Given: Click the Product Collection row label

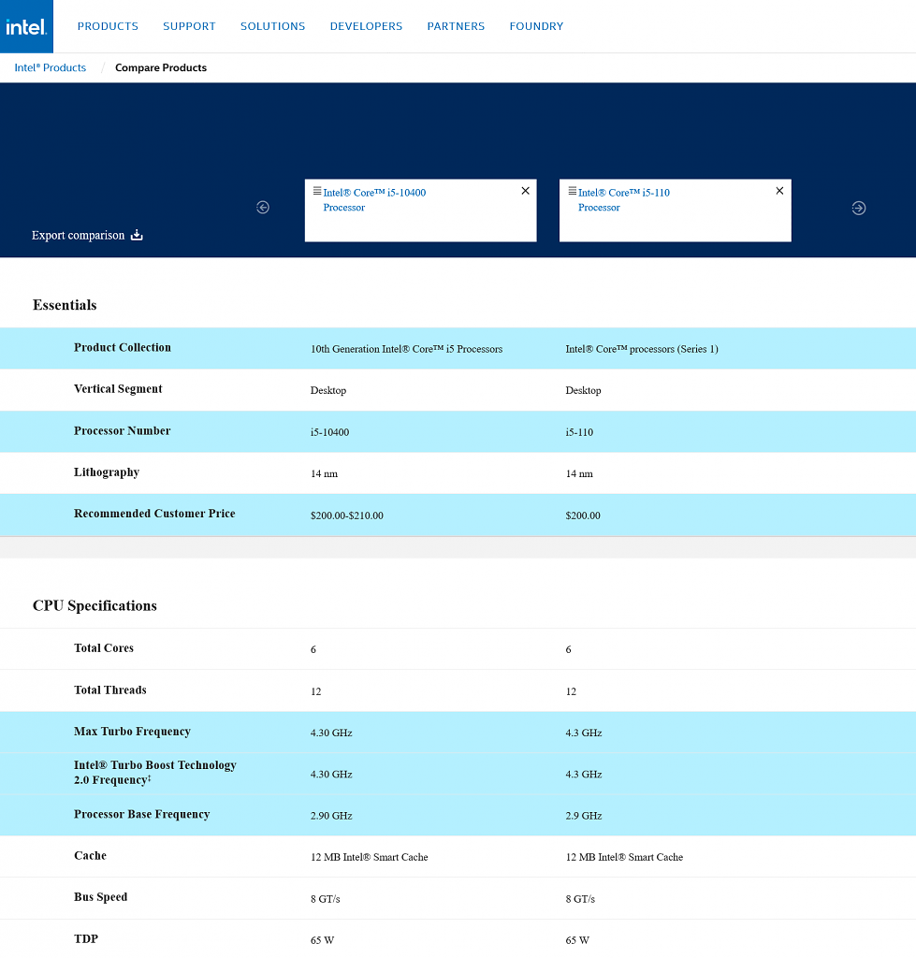Looking at the screenshot, I should pos(123,348).
